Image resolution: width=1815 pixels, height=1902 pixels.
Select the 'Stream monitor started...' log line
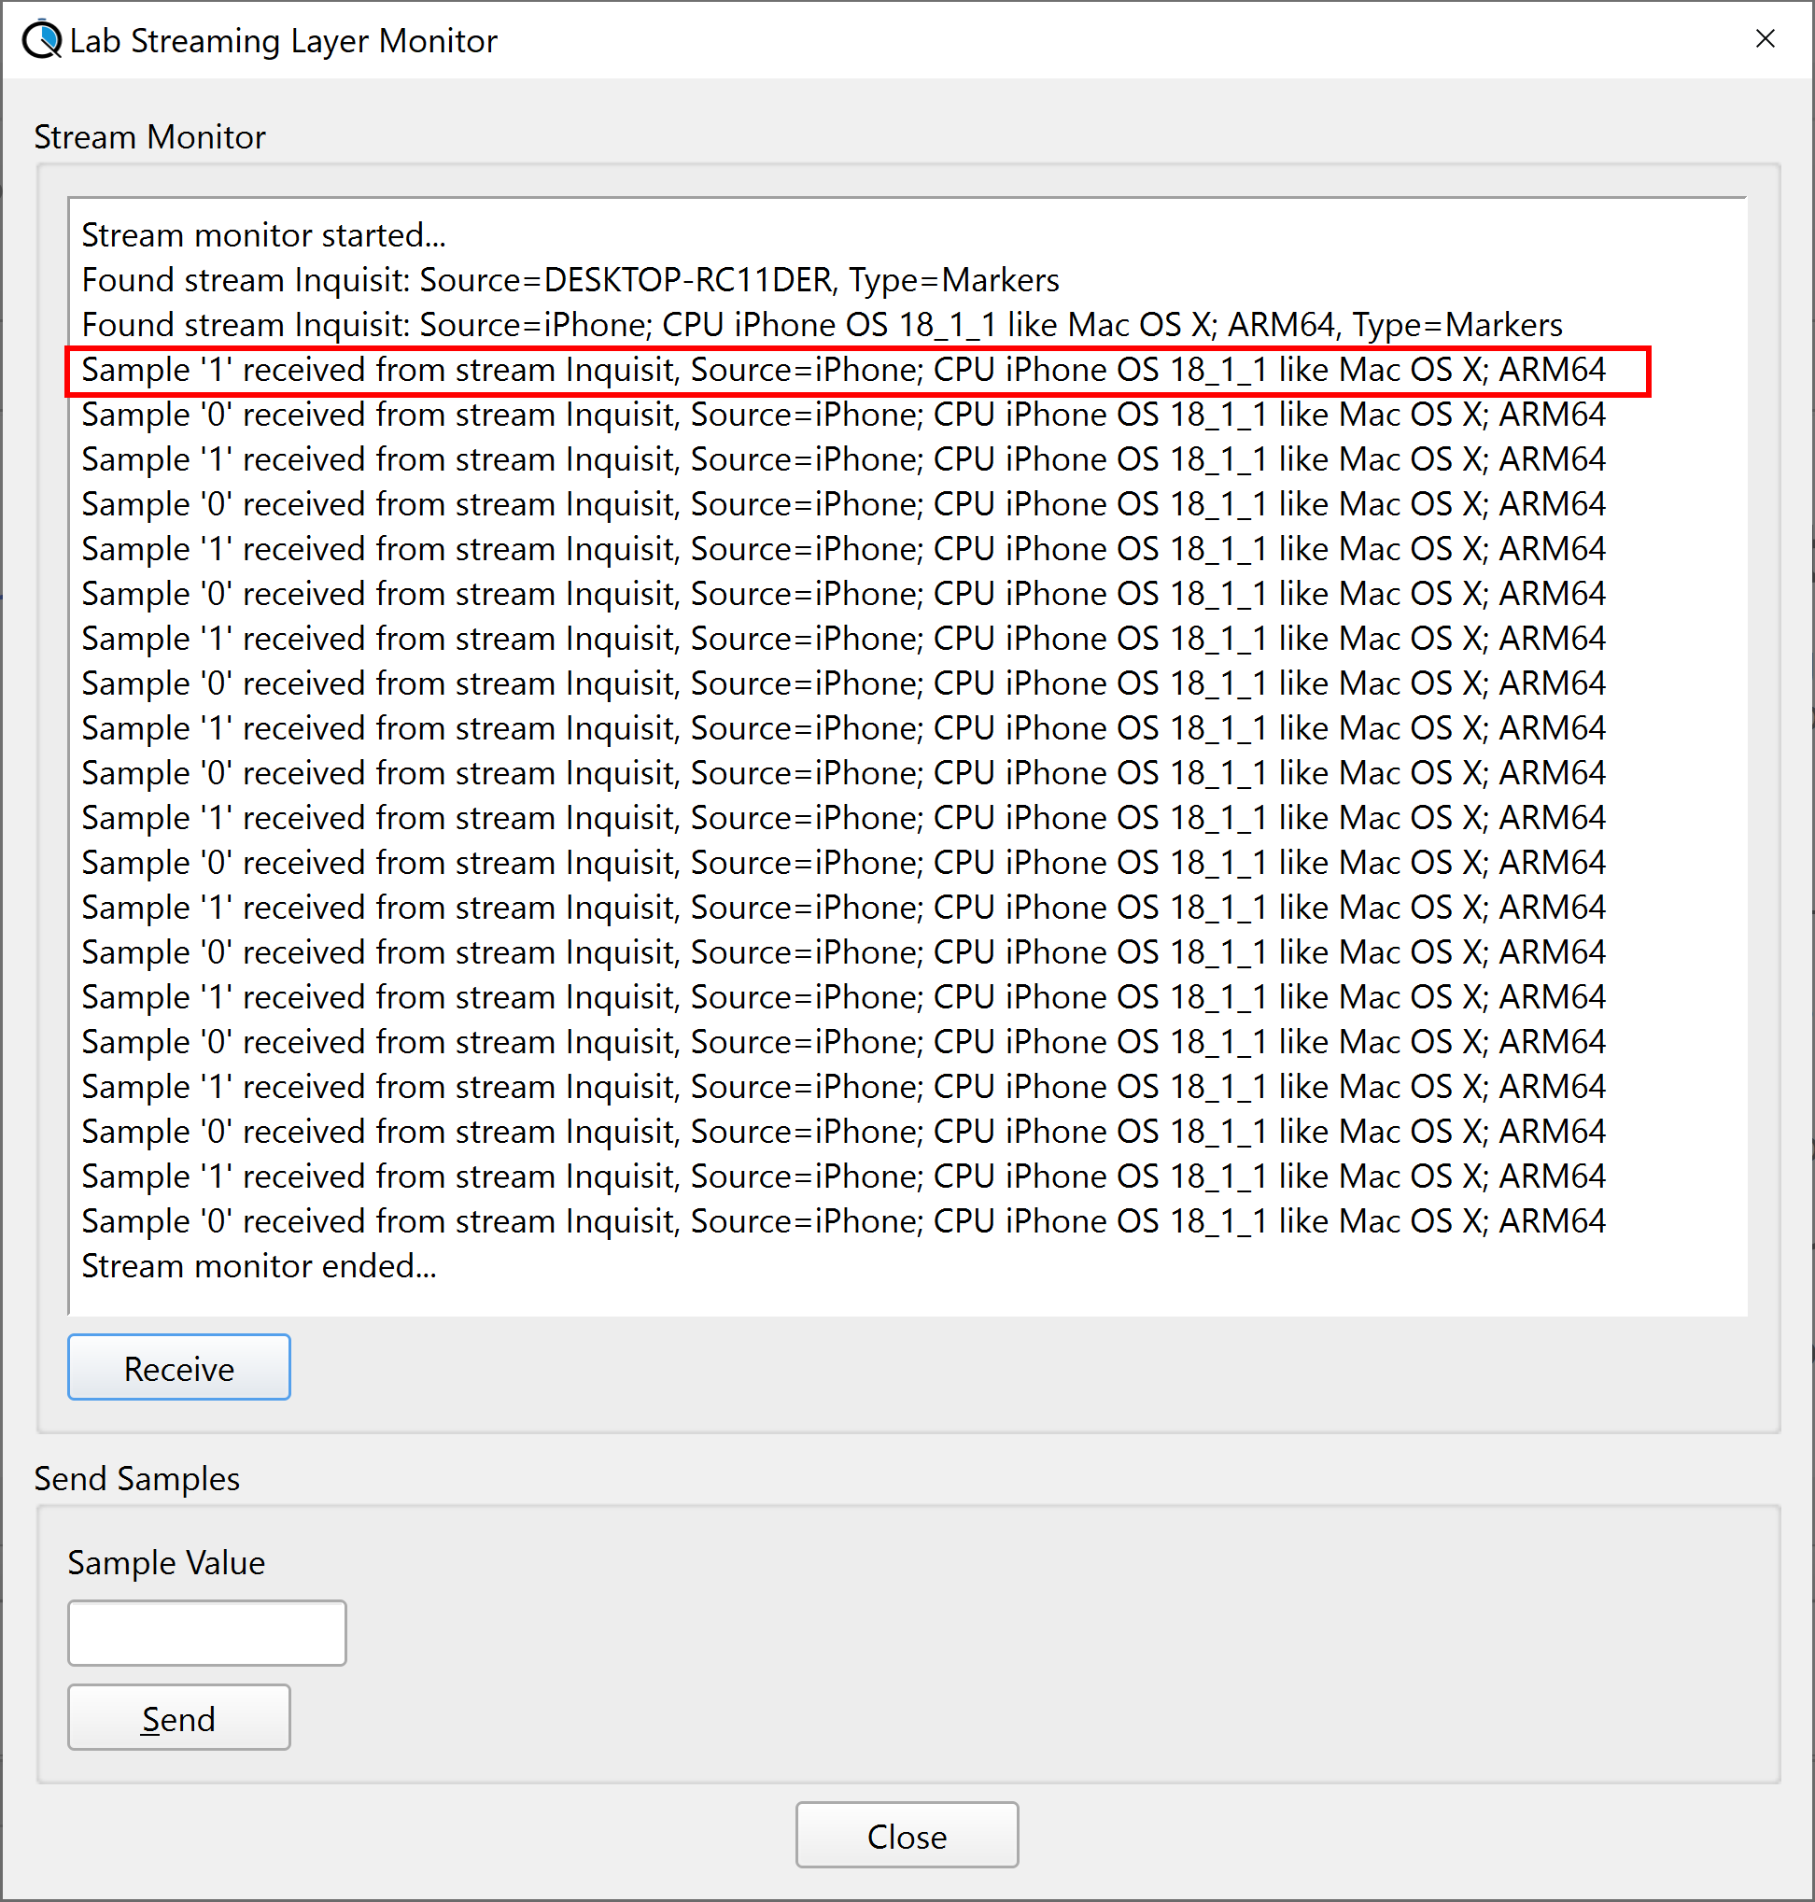(x=263, y=235)
